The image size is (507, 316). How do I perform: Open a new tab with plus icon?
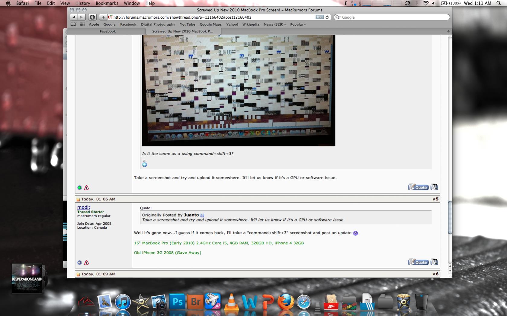coord(448,31)
